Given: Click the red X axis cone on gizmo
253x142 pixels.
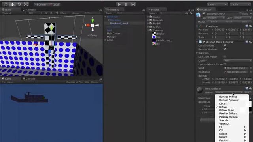Looking at the screenshot, I should (x=88, y=25).
